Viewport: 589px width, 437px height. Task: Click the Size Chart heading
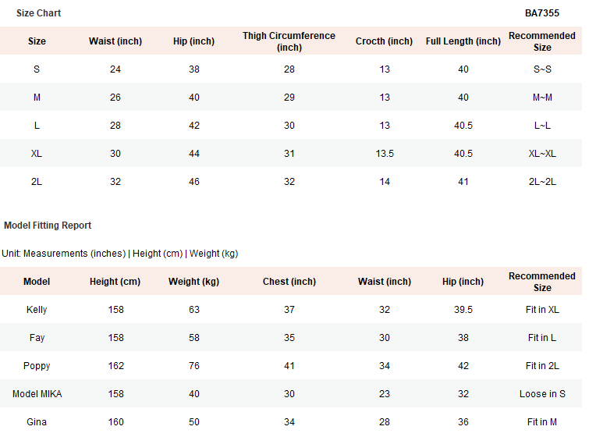pos(38,13)
